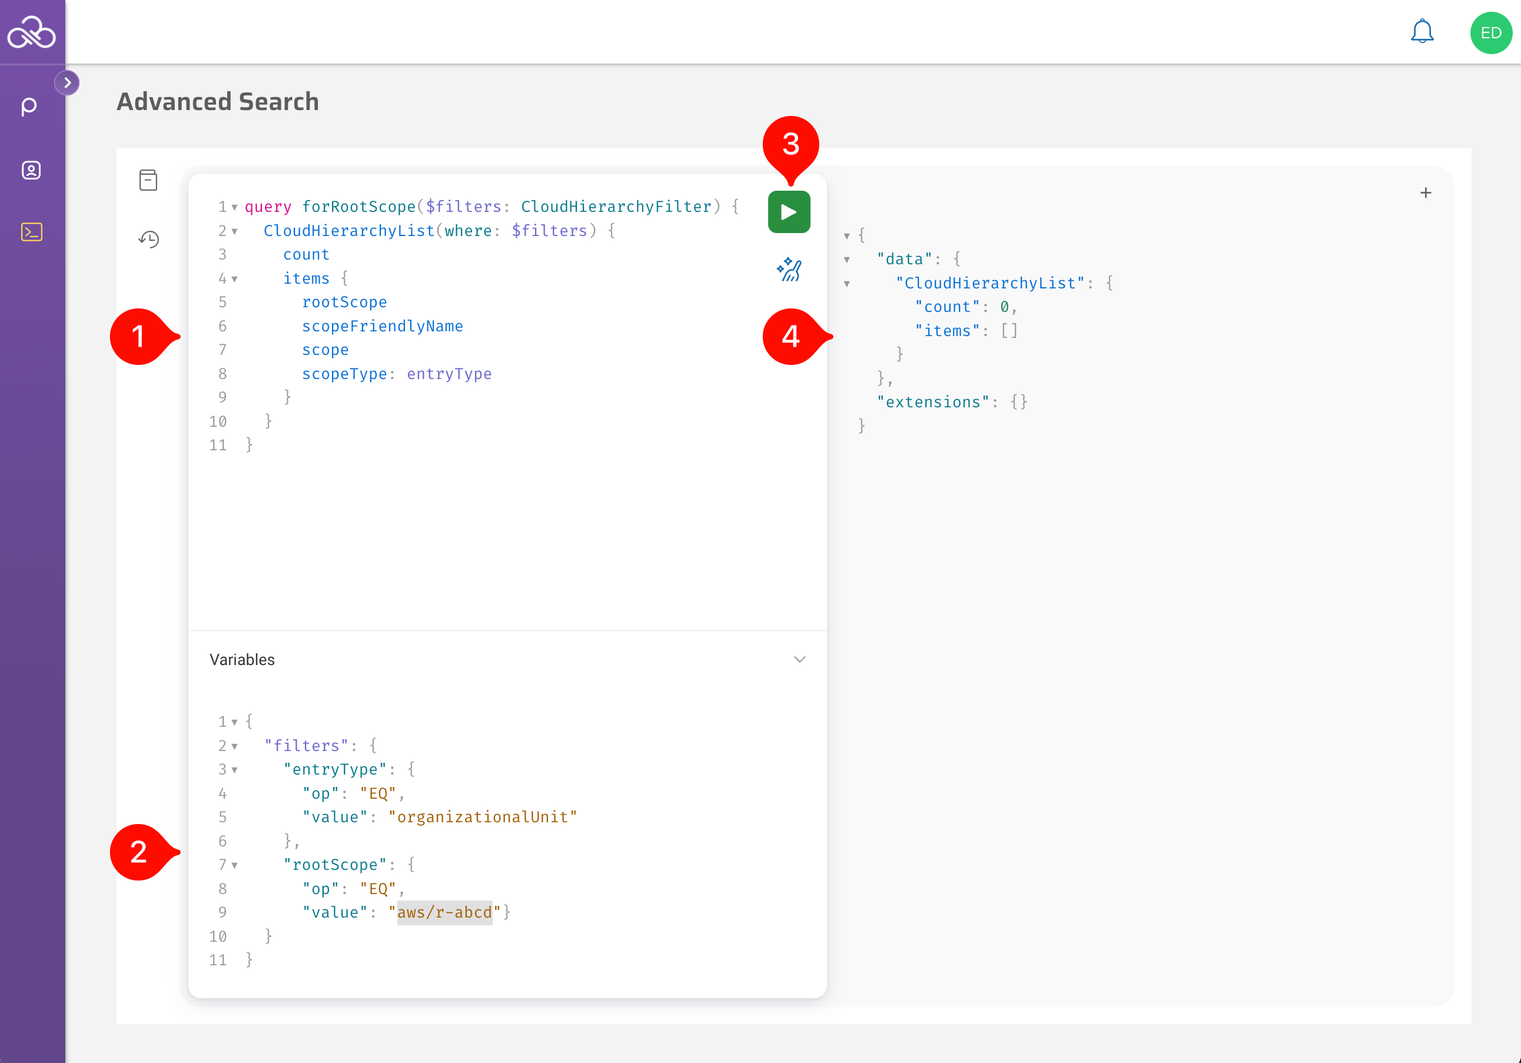Screen dimensions: 1521x1063
Task: Collapse "CloudHierarchyList" node in the response
Action: (x=846, y=284)
